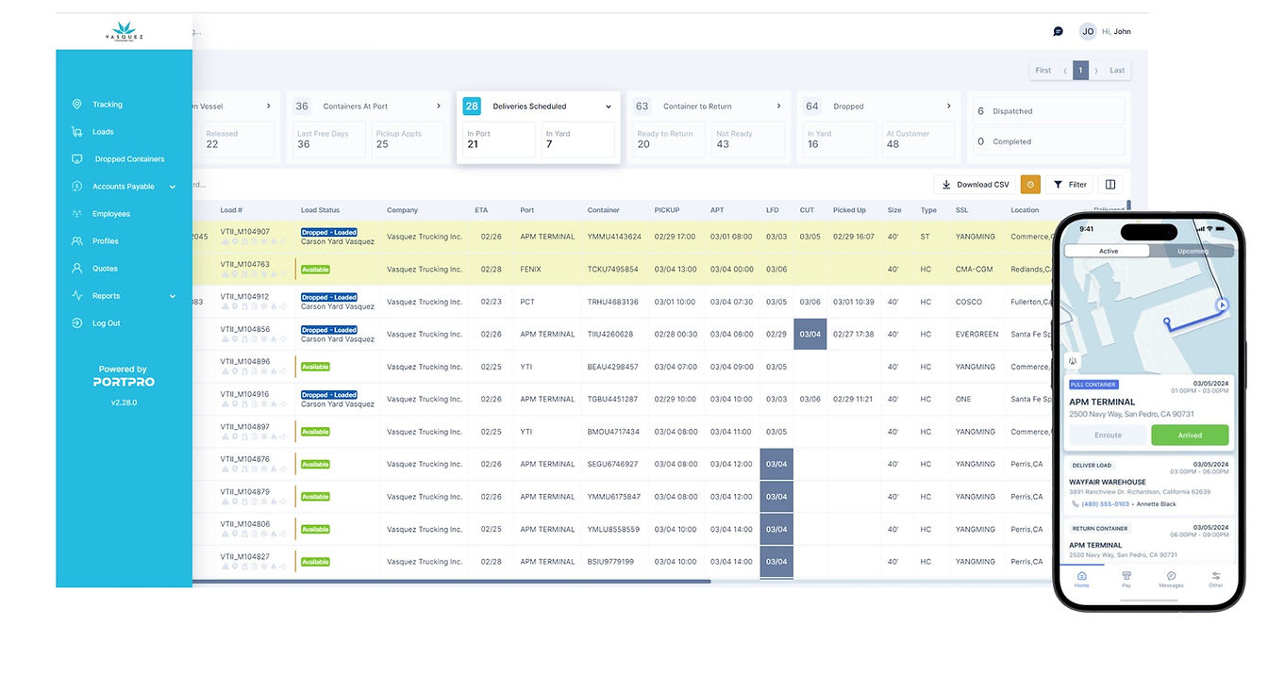Viewport: 1285px width, 674px height.
Task: Tap Messages in the phone's bottom bar
Action: [1171, 579]
